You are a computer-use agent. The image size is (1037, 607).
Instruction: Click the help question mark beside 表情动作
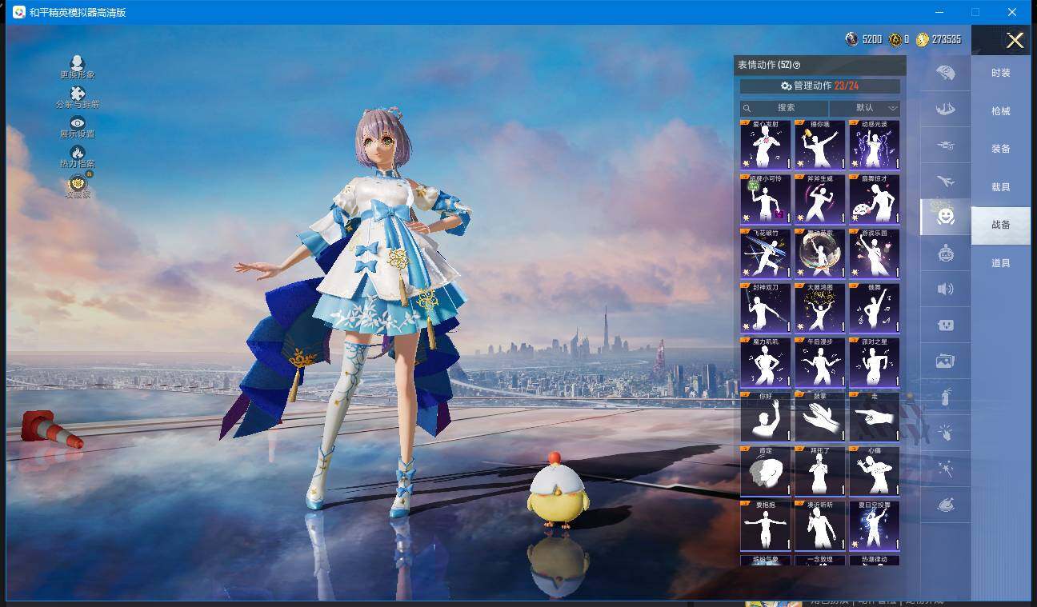(x=796, y=66)
